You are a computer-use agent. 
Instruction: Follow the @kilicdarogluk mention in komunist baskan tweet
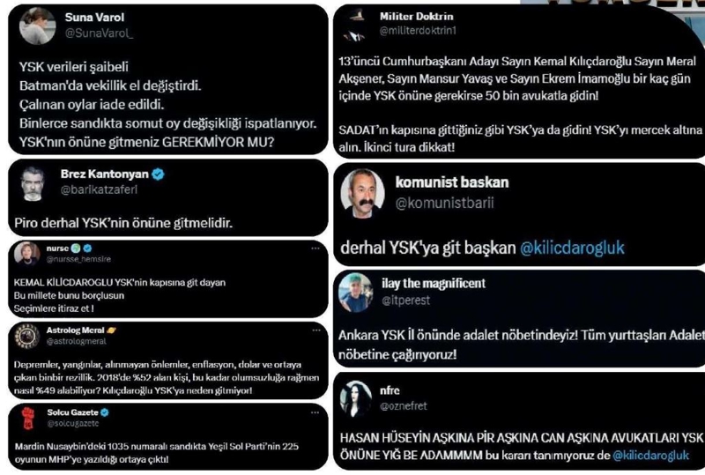[572, 248]
